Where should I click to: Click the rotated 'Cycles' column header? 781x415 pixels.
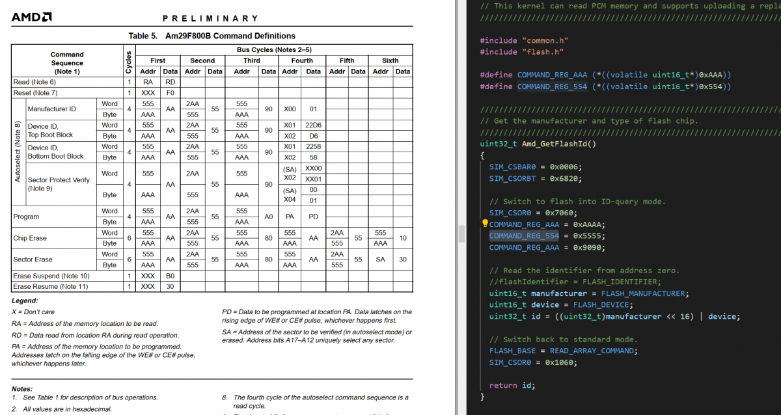coord(128,62)
